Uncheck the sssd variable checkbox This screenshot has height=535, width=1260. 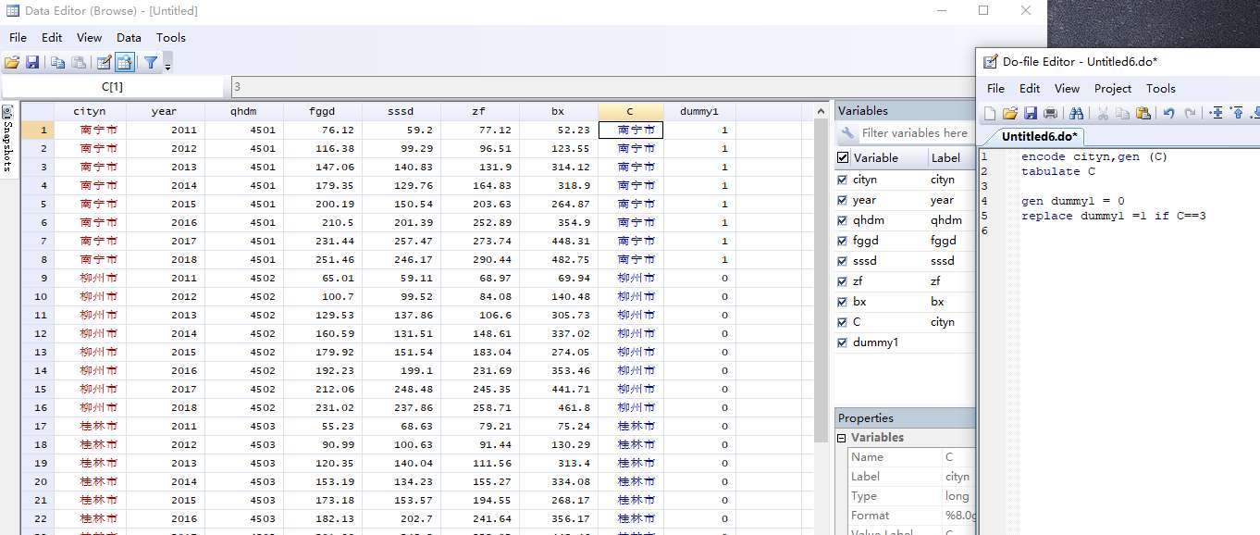pyautogui.click(x=842, y=261)
